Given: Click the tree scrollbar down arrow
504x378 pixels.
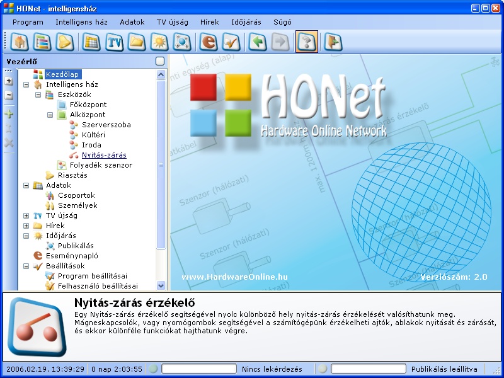Looking at the screenshot, I should [x=161, y=285].
